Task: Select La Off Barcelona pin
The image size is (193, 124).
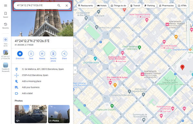Action: [95, 59]
